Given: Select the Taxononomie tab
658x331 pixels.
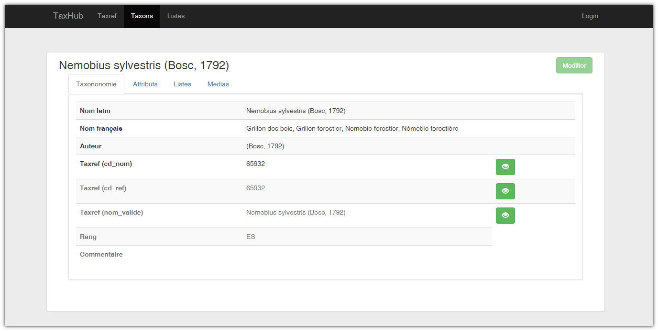Looking at the screenshot, I should point(96,84).
